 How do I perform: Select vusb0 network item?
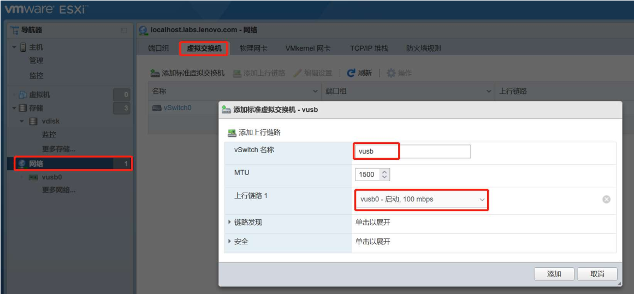(x=52, y=177)
